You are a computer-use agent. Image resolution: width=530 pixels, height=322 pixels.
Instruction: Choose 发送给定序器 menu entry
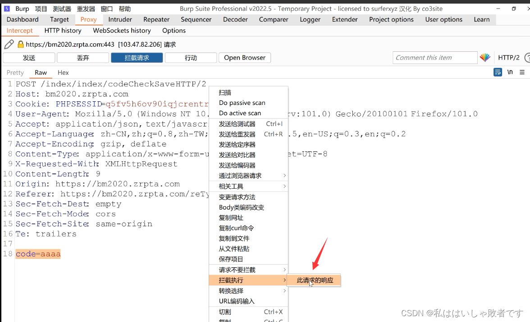click(249, 145)
